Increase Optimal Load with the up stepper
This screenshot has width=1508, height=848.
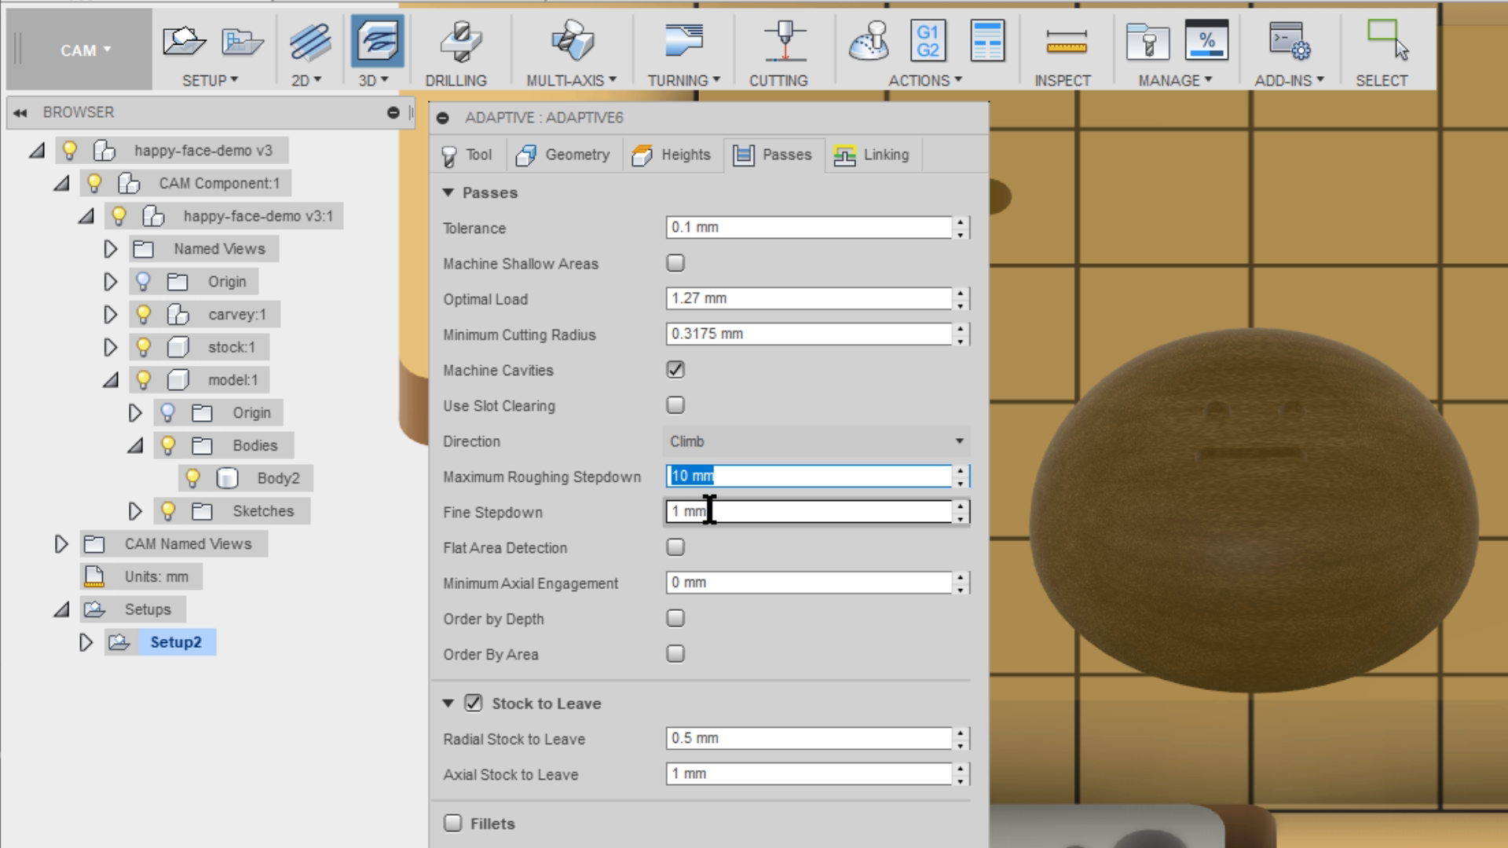[961, 294]
